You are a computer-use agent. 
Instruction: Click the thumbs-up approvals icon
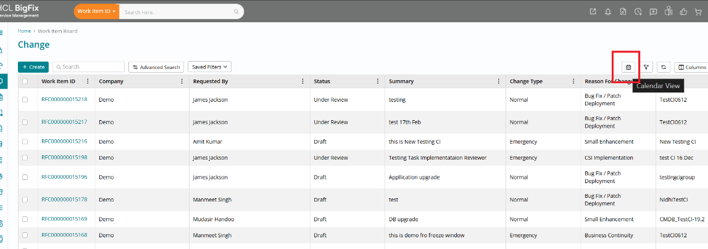pyautogui.click(x=683, y=11)
